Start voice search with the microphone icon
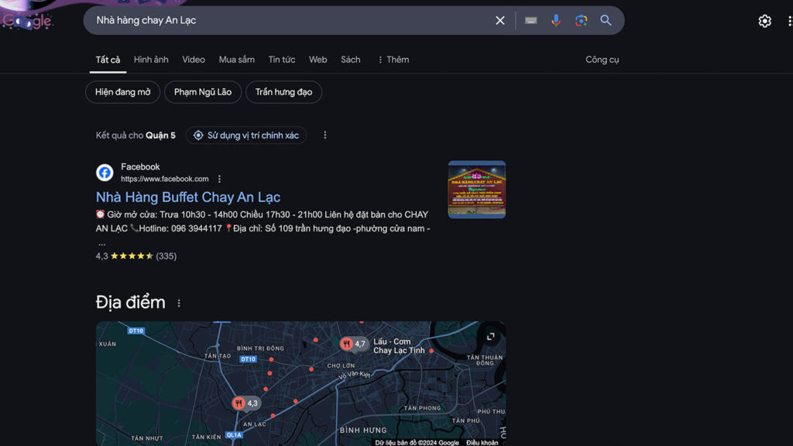Screen dimensions: 793x446 (556, 20)
